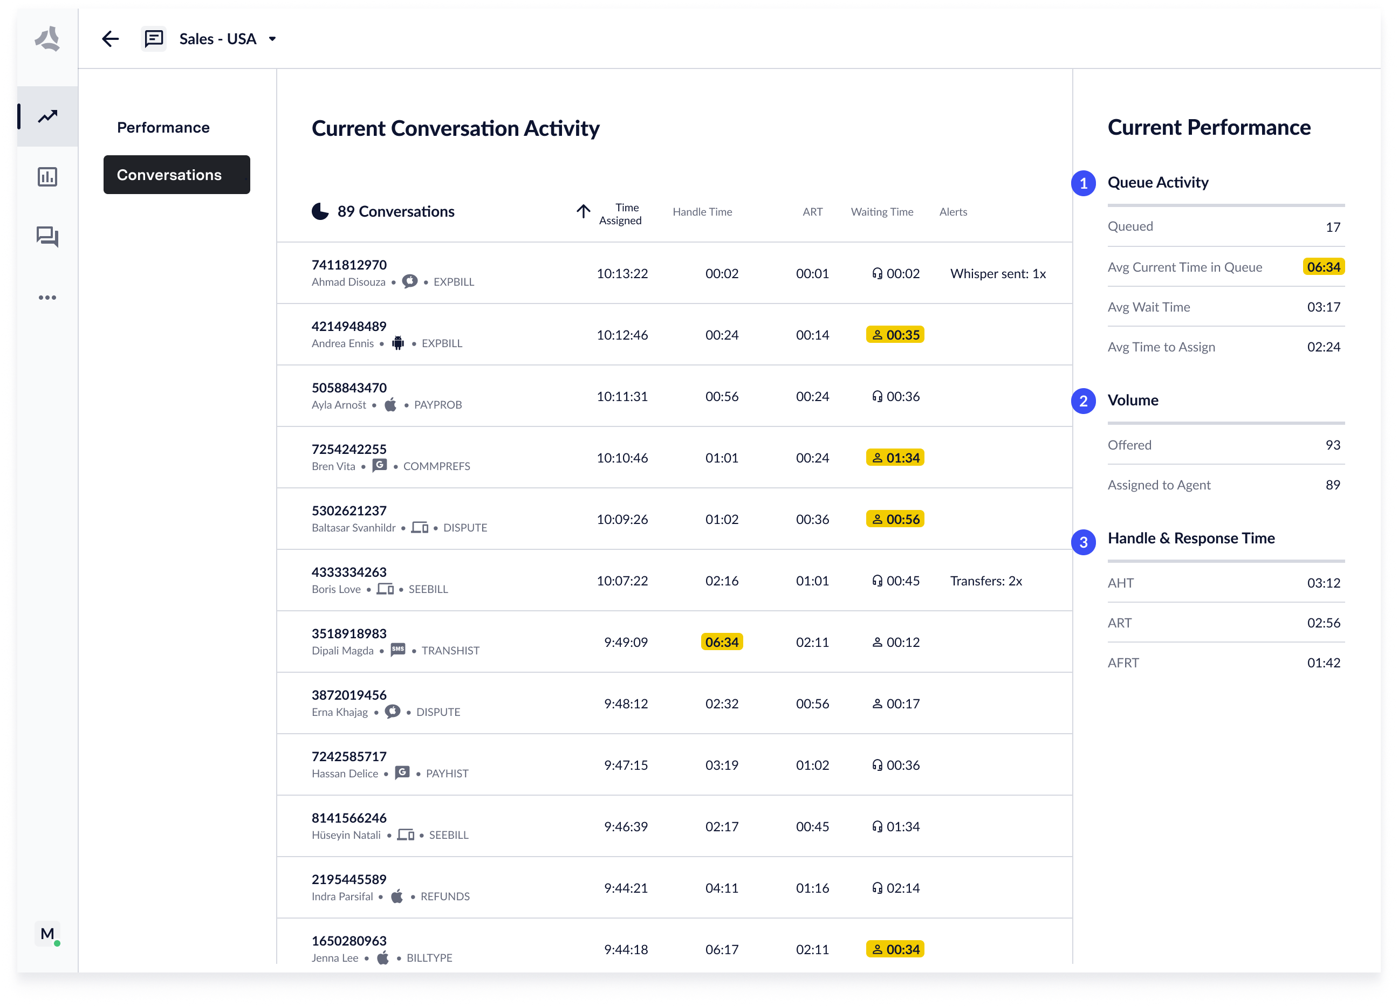Open conversation 7411812970
This screenshot has width=1398, height=1007.
coord(349,265)
